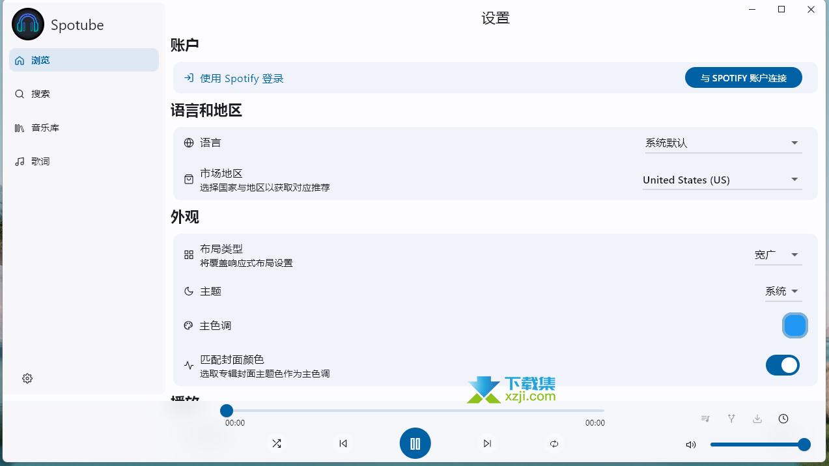
Task: Click the 账户 section heading
Action: click(185, 45)
